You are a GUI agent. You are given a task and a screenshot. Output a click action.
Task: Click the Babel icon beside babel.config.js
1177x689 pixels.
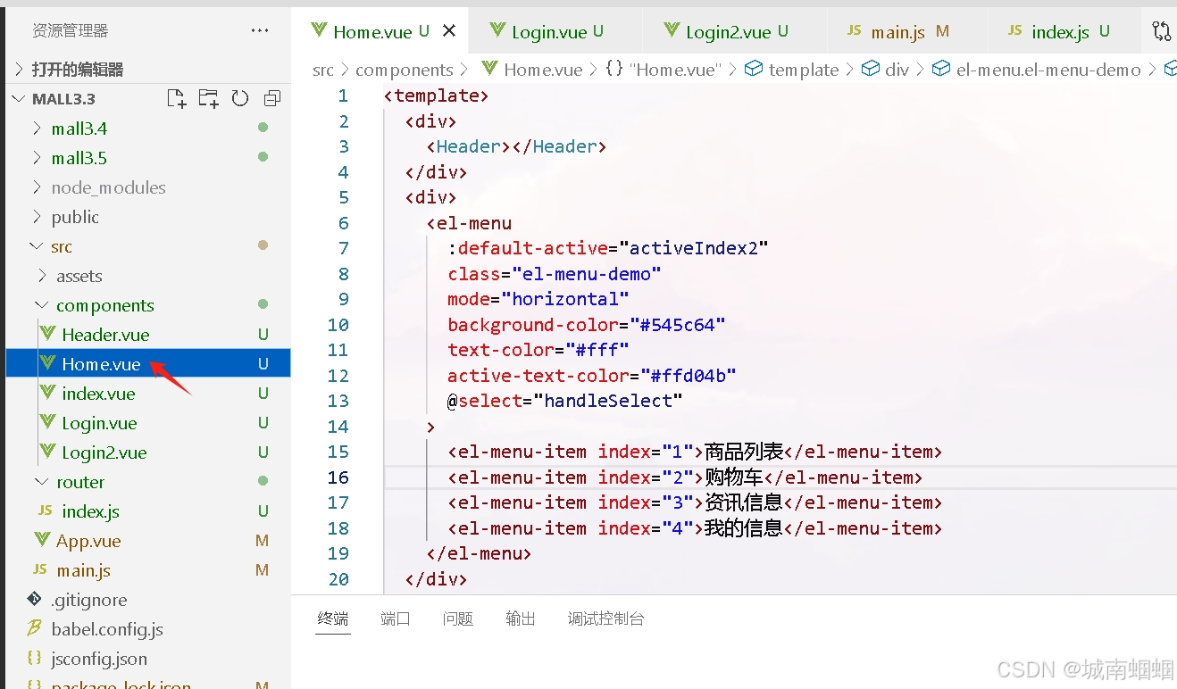click(x=35, y=628)
